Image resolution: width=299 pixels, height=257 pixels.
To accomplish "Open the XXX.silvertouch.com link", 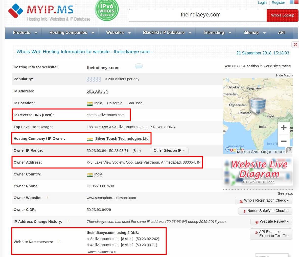I will [126, 127].
